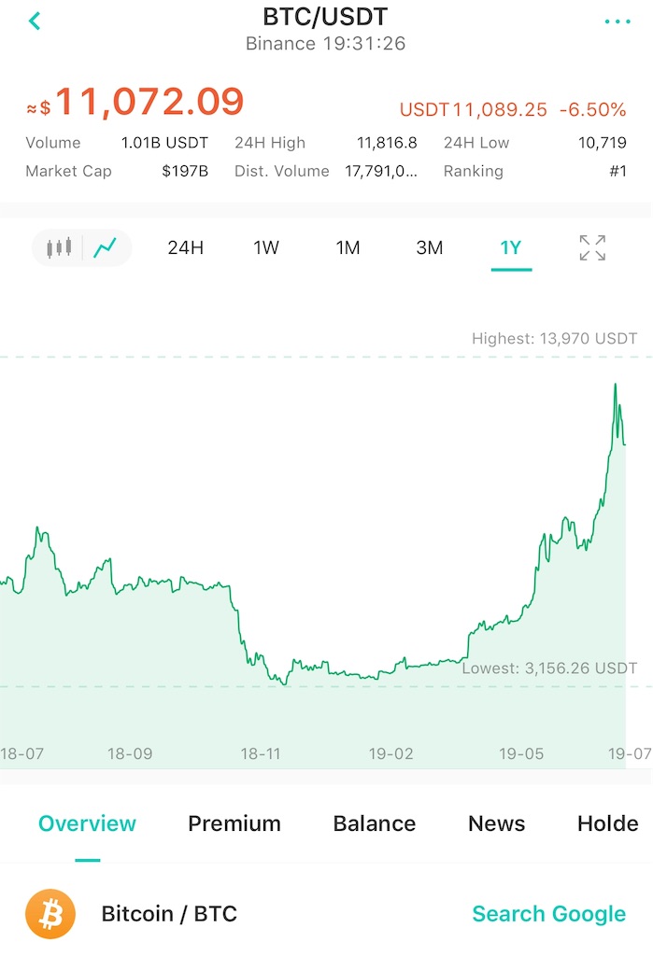Go back using the teal arrow
The image size is (653, 956).
[x=35, y=21]
